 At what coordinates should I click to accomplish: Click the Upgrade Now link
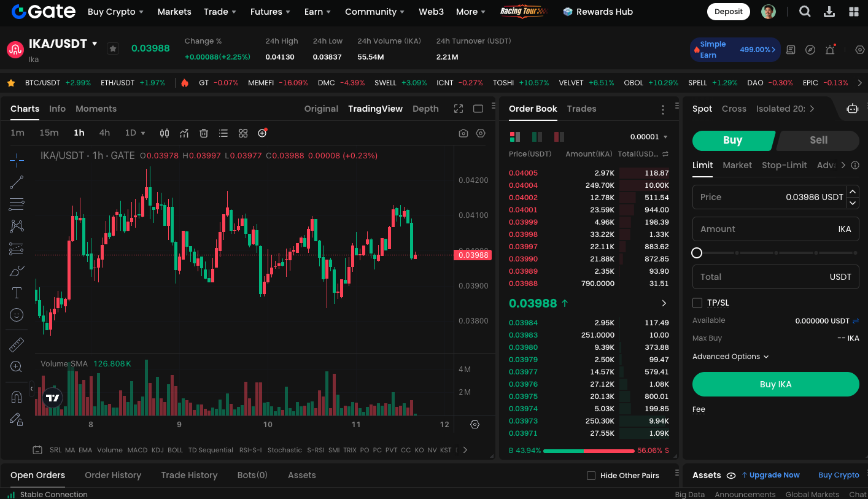(x=770, y=475)
